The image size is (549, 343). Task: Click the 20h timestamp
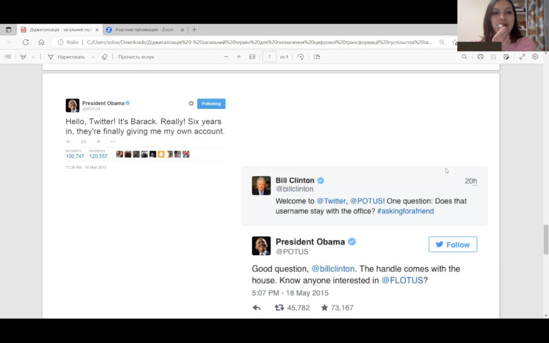[x=471, y=181]
